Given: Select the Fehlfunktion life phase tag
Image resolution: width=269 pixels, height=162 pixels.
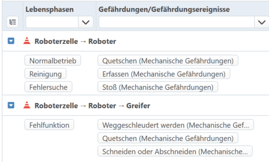Looking at the screenshot, I should pyautogui.click(x=49, y=124).
